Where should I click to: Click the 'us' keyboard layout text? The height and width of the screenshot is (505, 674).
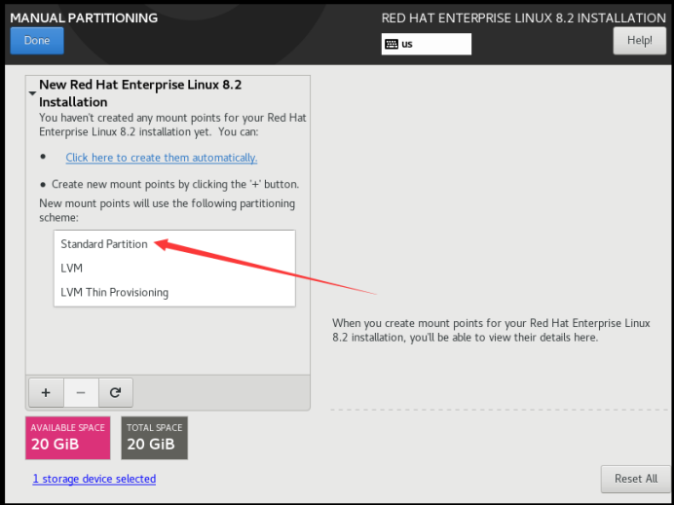(407, 44)
